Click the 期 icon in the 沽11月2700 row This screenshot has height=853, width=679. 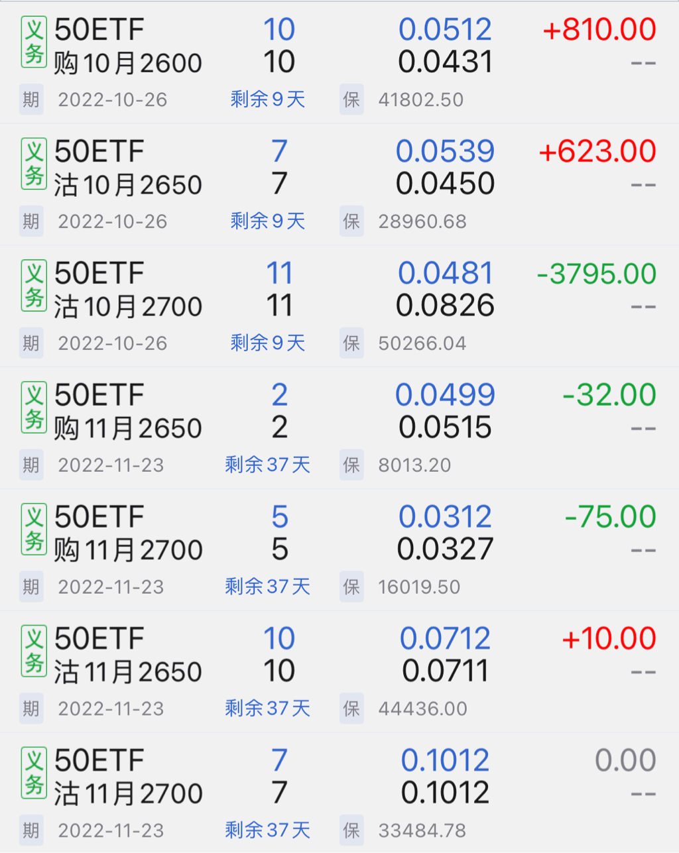coord(31,830)
